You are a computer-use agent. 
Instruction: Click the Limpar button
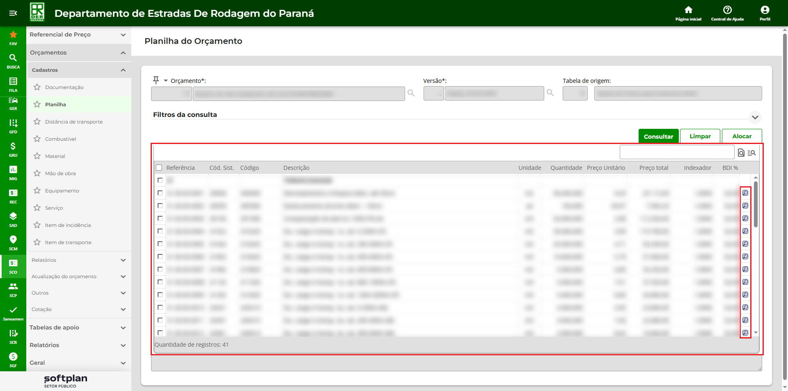700,136
